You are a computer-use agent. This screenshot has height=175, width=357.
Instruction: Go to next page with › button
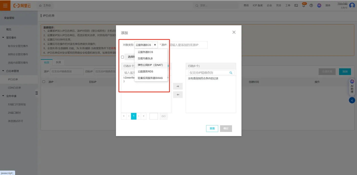coord(139,116)
